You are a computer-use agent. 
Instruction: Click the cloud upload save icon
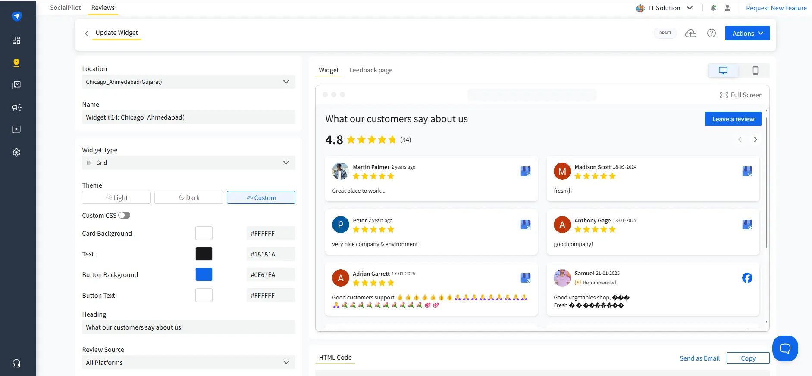pos(691,33)
